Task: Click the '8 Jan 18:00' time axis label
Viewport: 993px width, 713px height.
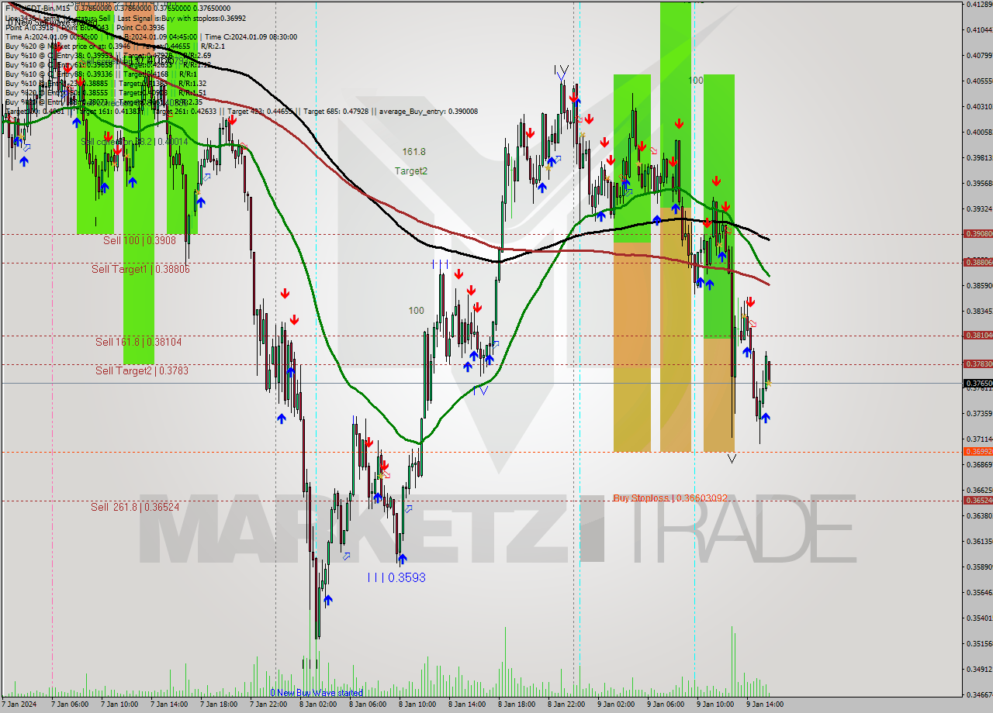Action: click(x=516, y=705)
